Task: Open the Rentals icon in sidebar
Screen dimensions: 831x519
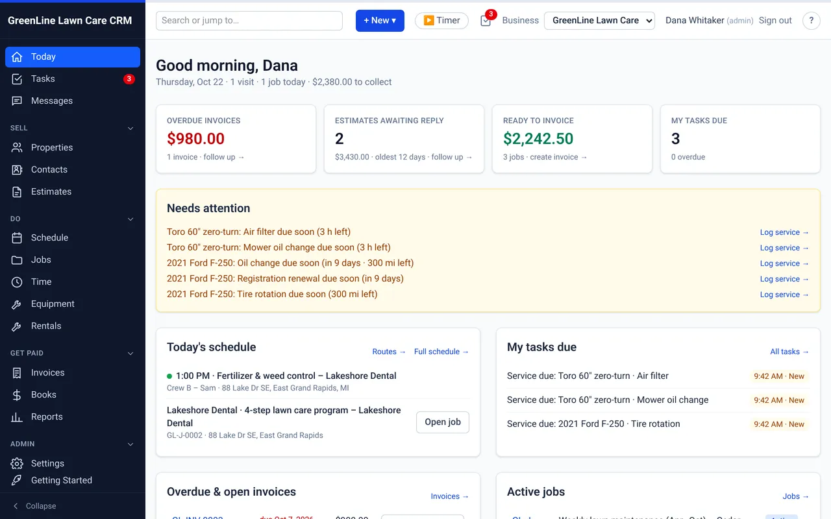Action: click(x=18, y=326)
